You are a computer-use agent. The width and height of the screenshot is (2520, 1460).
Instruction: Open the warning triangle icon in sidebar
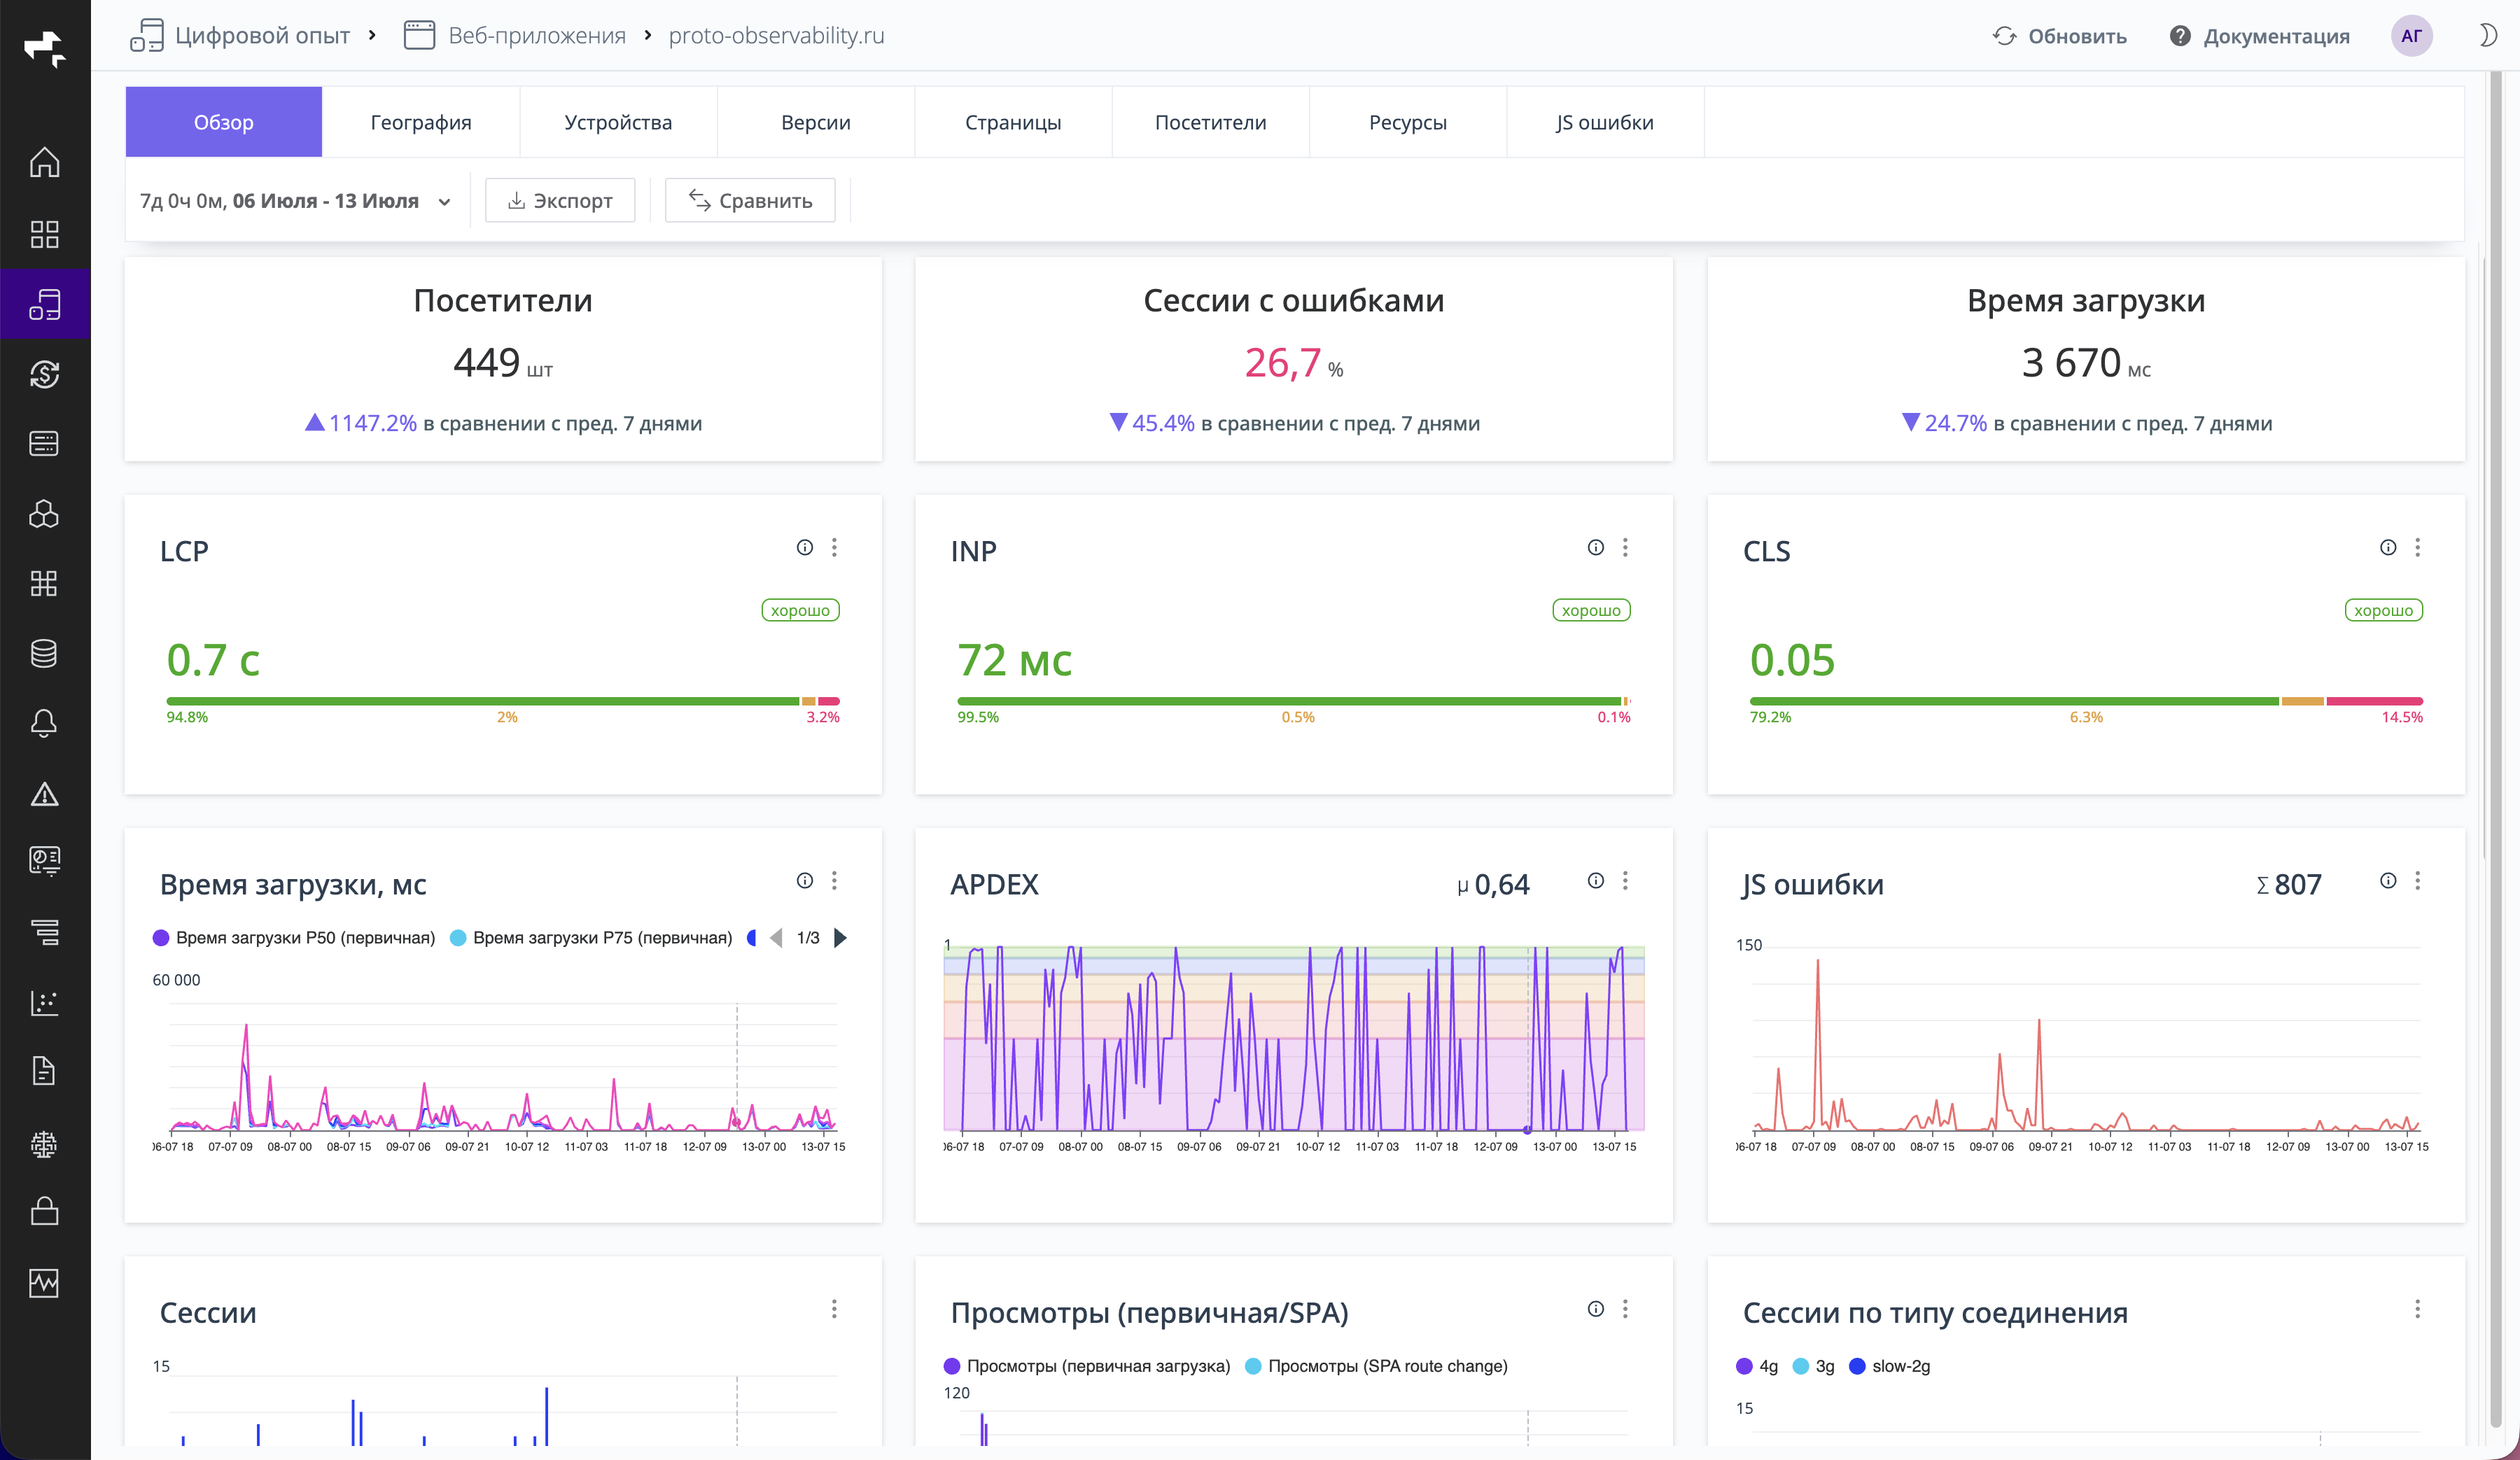(x=44, y=794)
